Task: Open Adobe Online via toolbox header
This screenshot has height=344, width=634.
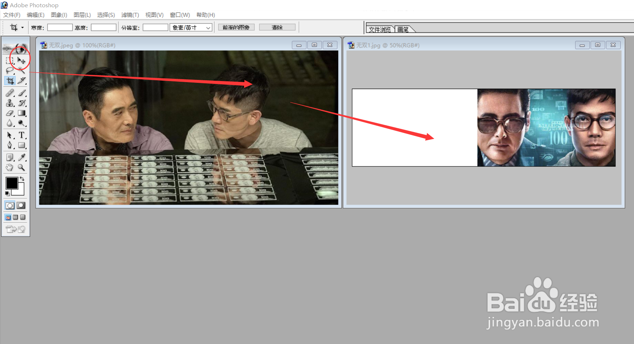Action: pyautogui.click(x=16, y=48)
